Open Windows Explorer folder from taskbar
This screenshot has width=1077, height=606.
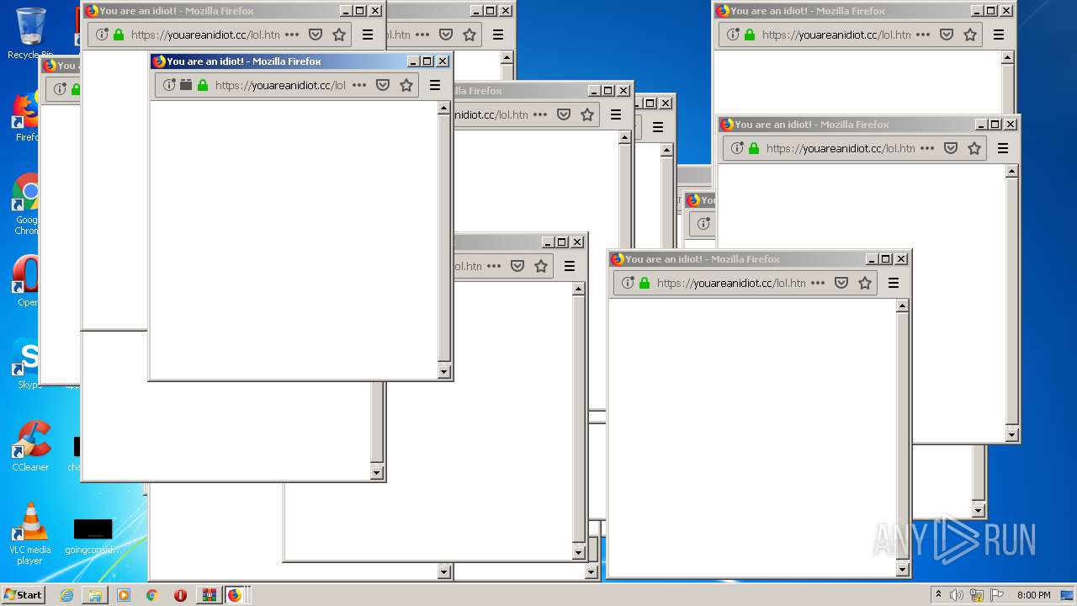[95, 595]
